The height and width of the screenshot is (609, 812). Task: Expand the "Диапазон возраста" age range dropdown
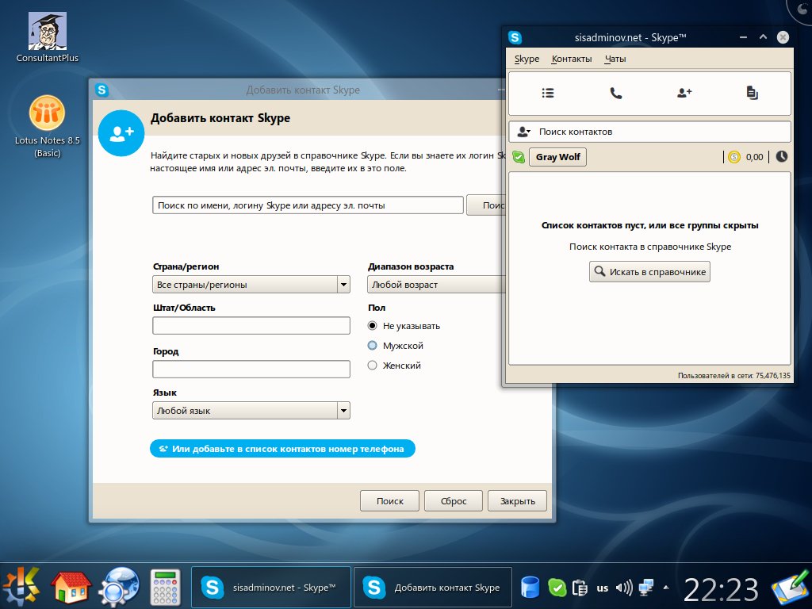(x=436, y=285)
